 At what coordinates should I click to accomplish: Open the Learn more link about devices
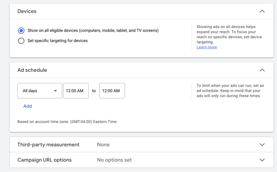coord(207,47)
